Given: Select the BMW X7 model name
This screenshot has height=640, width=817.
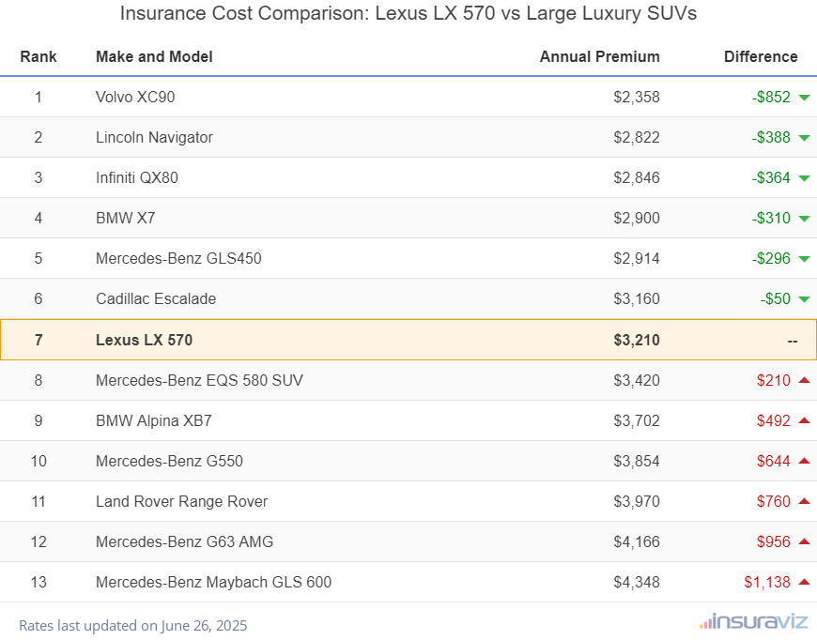Looking at the screenshot, I should [126, 219].
